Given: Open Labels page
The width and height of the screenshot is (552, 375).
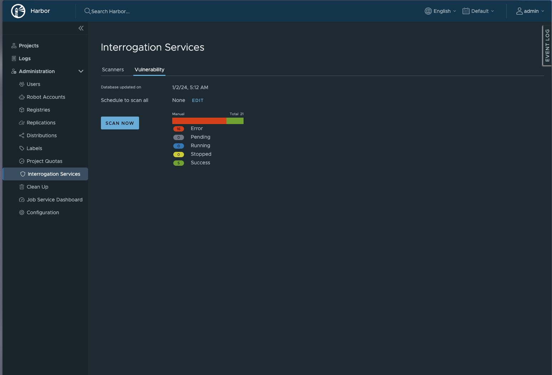Looking at the screenshot, I should (x=34, y=148).
